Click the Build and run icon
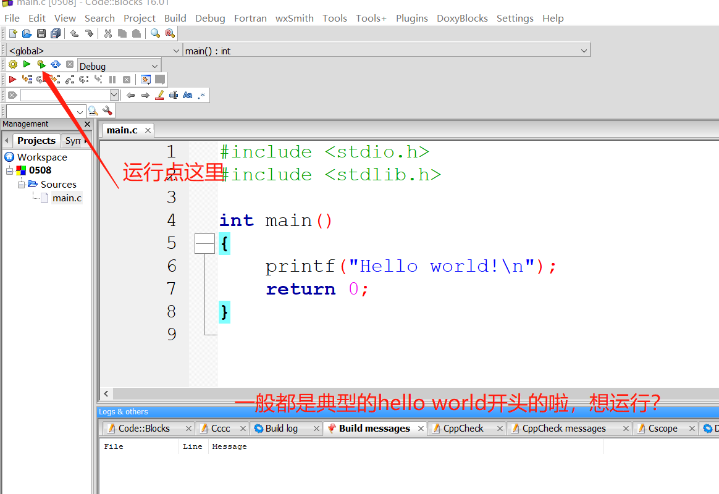This screenshot has height=494, width=719. pos(41,64)
